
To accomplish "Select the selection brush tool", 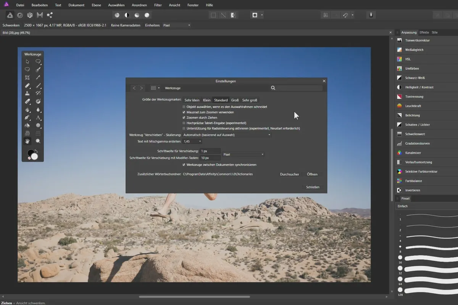I will (38, 69).
